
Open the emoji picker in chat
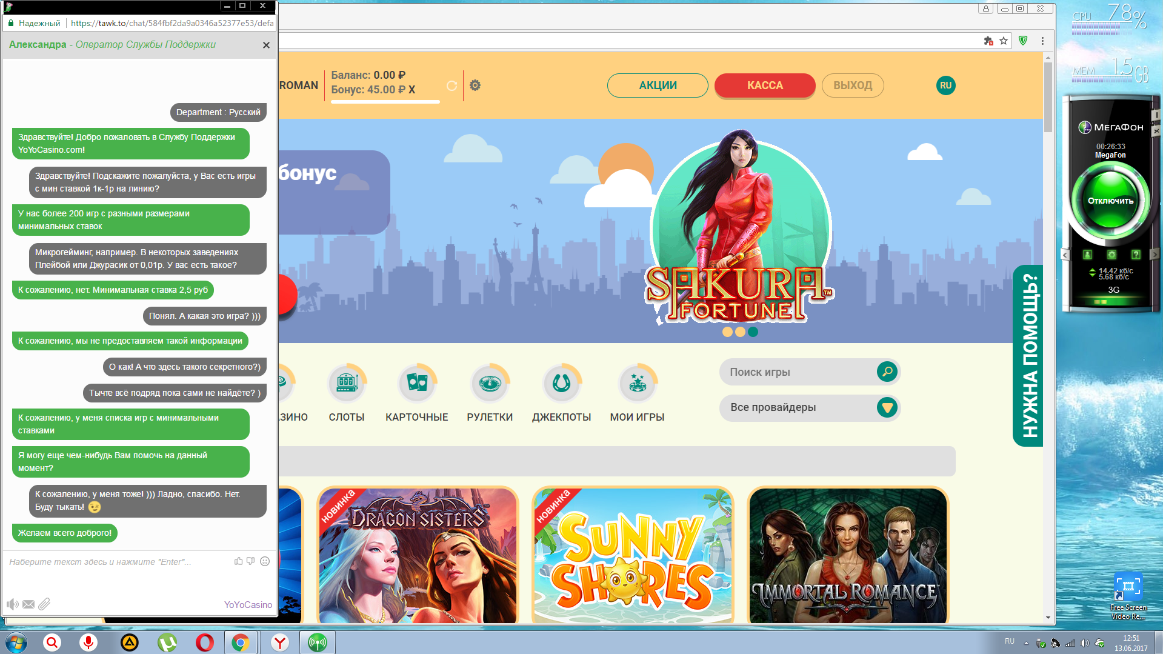(x=265, y=561)
